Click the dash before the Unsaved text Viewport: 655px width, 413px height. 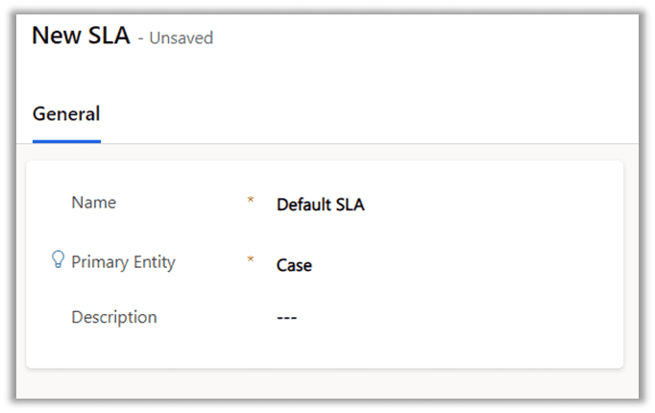(141, 39)
